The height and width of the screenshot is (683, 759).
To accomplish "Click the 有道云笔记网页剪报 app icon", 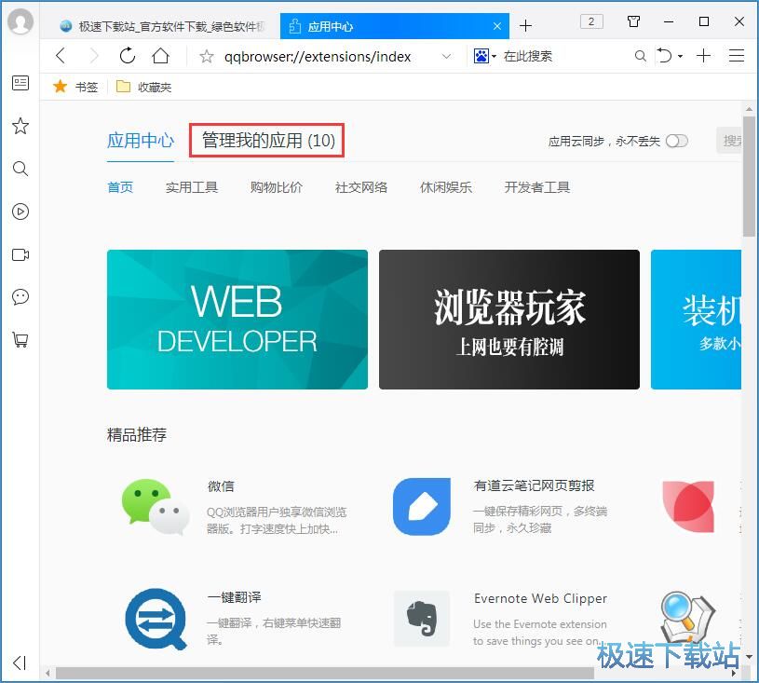I will coord(422,507).
